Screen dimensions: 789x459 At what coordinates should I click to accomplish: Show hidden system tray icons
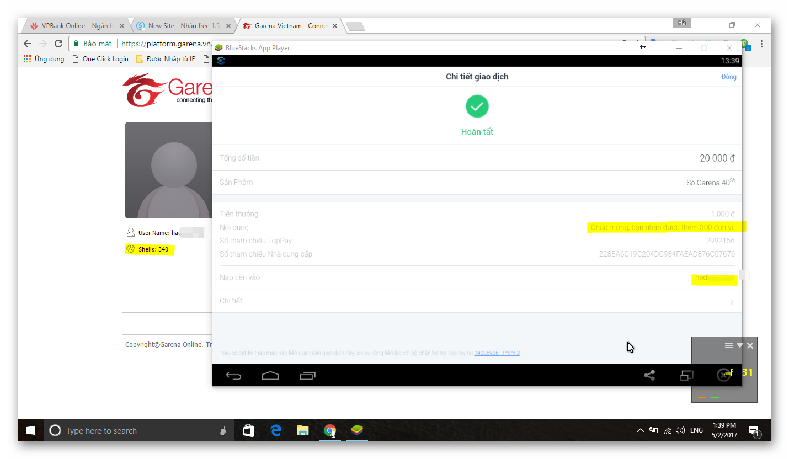(640, 430)
